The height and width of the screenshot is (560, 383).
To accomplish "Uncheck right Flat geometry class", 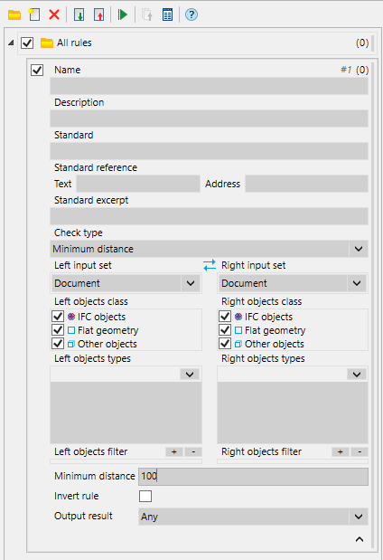I will 225,330.
